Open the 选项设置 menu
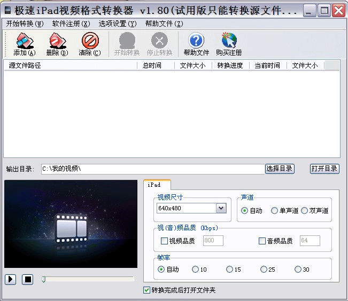This screenshot has width=348, height=301. tap(118, 23)
